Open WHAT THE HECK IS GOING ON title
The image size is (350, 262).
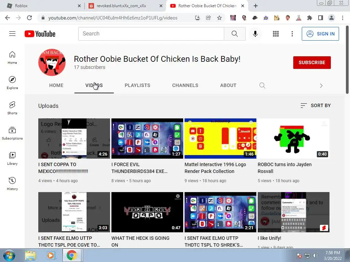[x=140, y=242]
